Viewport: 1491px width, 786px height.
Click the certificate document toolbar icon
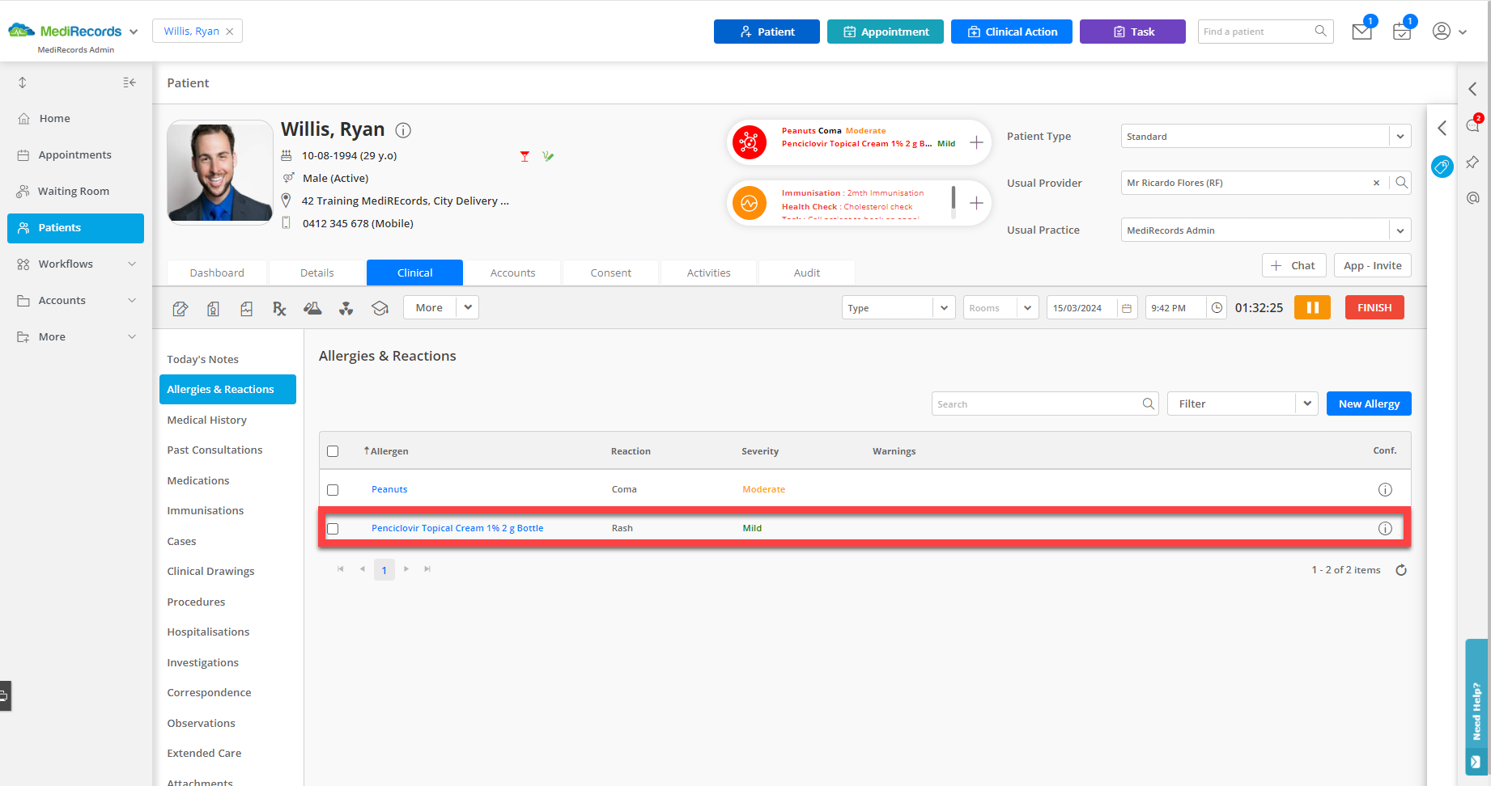click(x=213, y=308)
